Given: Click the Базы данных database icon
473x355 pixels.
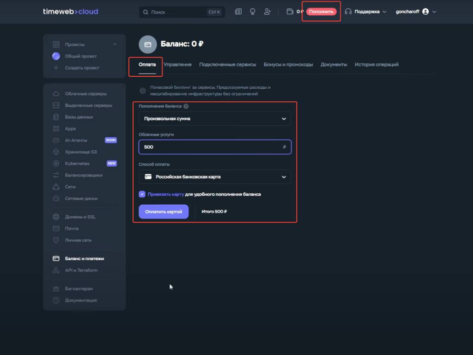Looking at the screenshot, I should coord(56,117).
